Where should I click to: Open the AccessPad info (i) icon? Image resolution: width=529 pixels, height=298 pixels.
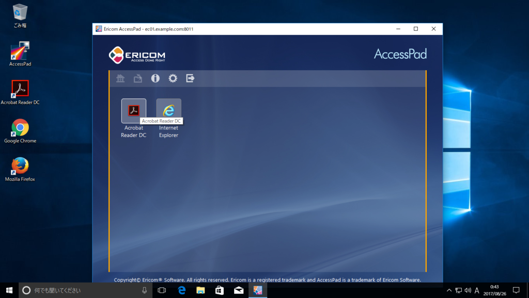coord(155,78)
